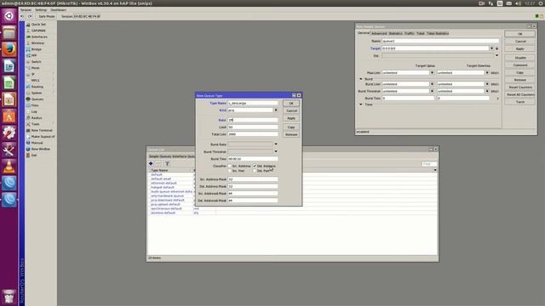Click Cancel in New Queue Type dialog
The image size is (545, 306).
[x=291, y=110]
